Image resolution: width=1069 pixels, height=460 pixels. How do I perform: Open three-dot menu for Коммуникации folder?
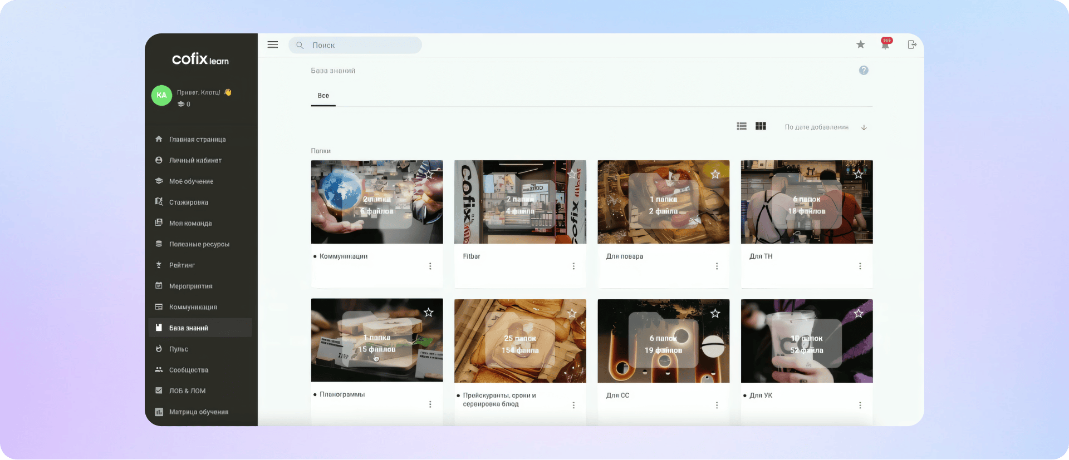[x=430, y=266]
